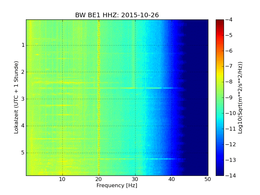
Task: Click y-axis tick label 3
Action: point(23,99)
